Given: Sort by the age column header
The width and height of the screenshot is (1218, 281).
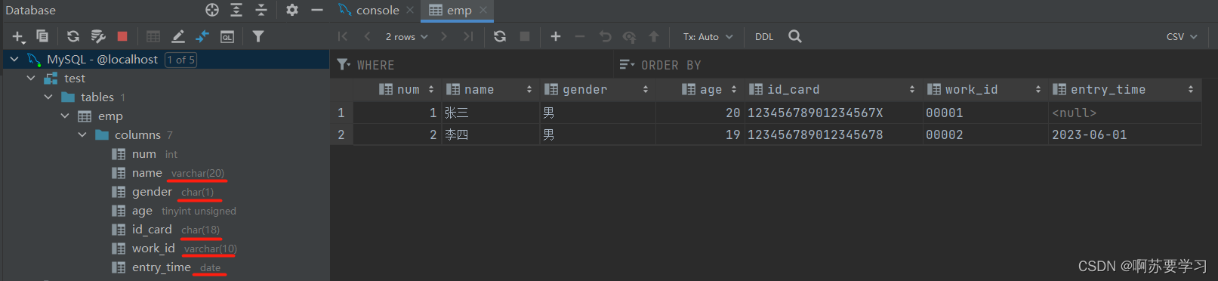Looking at the screenshot, I should click(700, 89).
